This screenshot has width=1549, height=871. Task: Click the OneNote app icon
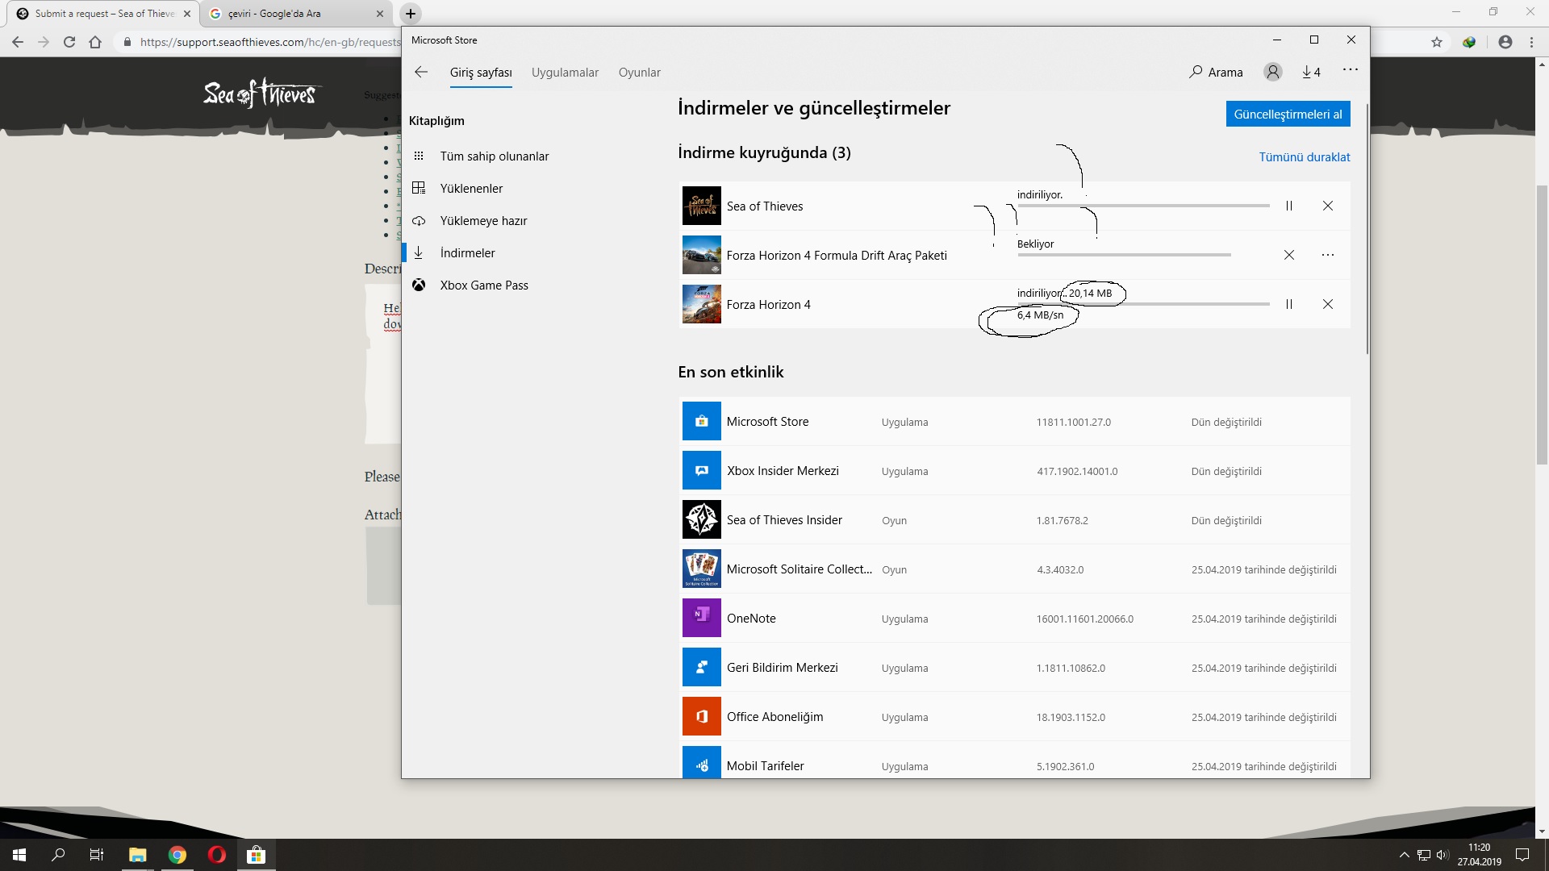click(x=702, y=618)
